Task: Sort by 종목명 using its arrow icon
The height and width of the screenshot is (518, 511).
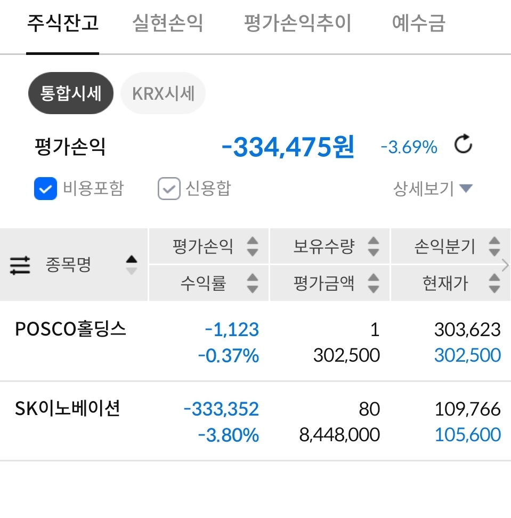Action: coord(131,265)
